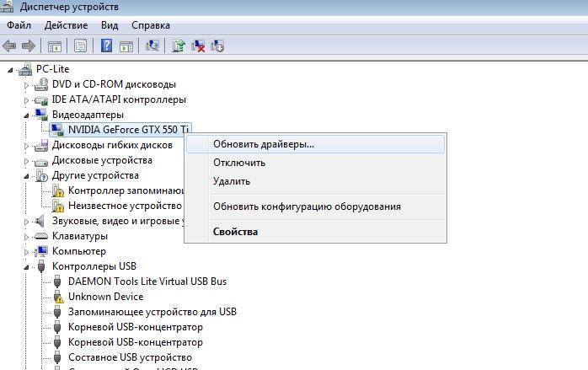Click the Компьютер monitor icon

click(41, 251)
